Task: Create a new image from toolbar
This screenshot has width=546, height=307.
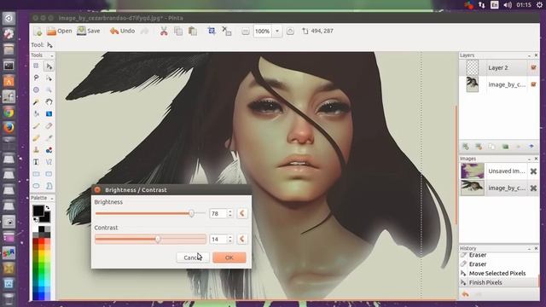Action: pos(38,32)
